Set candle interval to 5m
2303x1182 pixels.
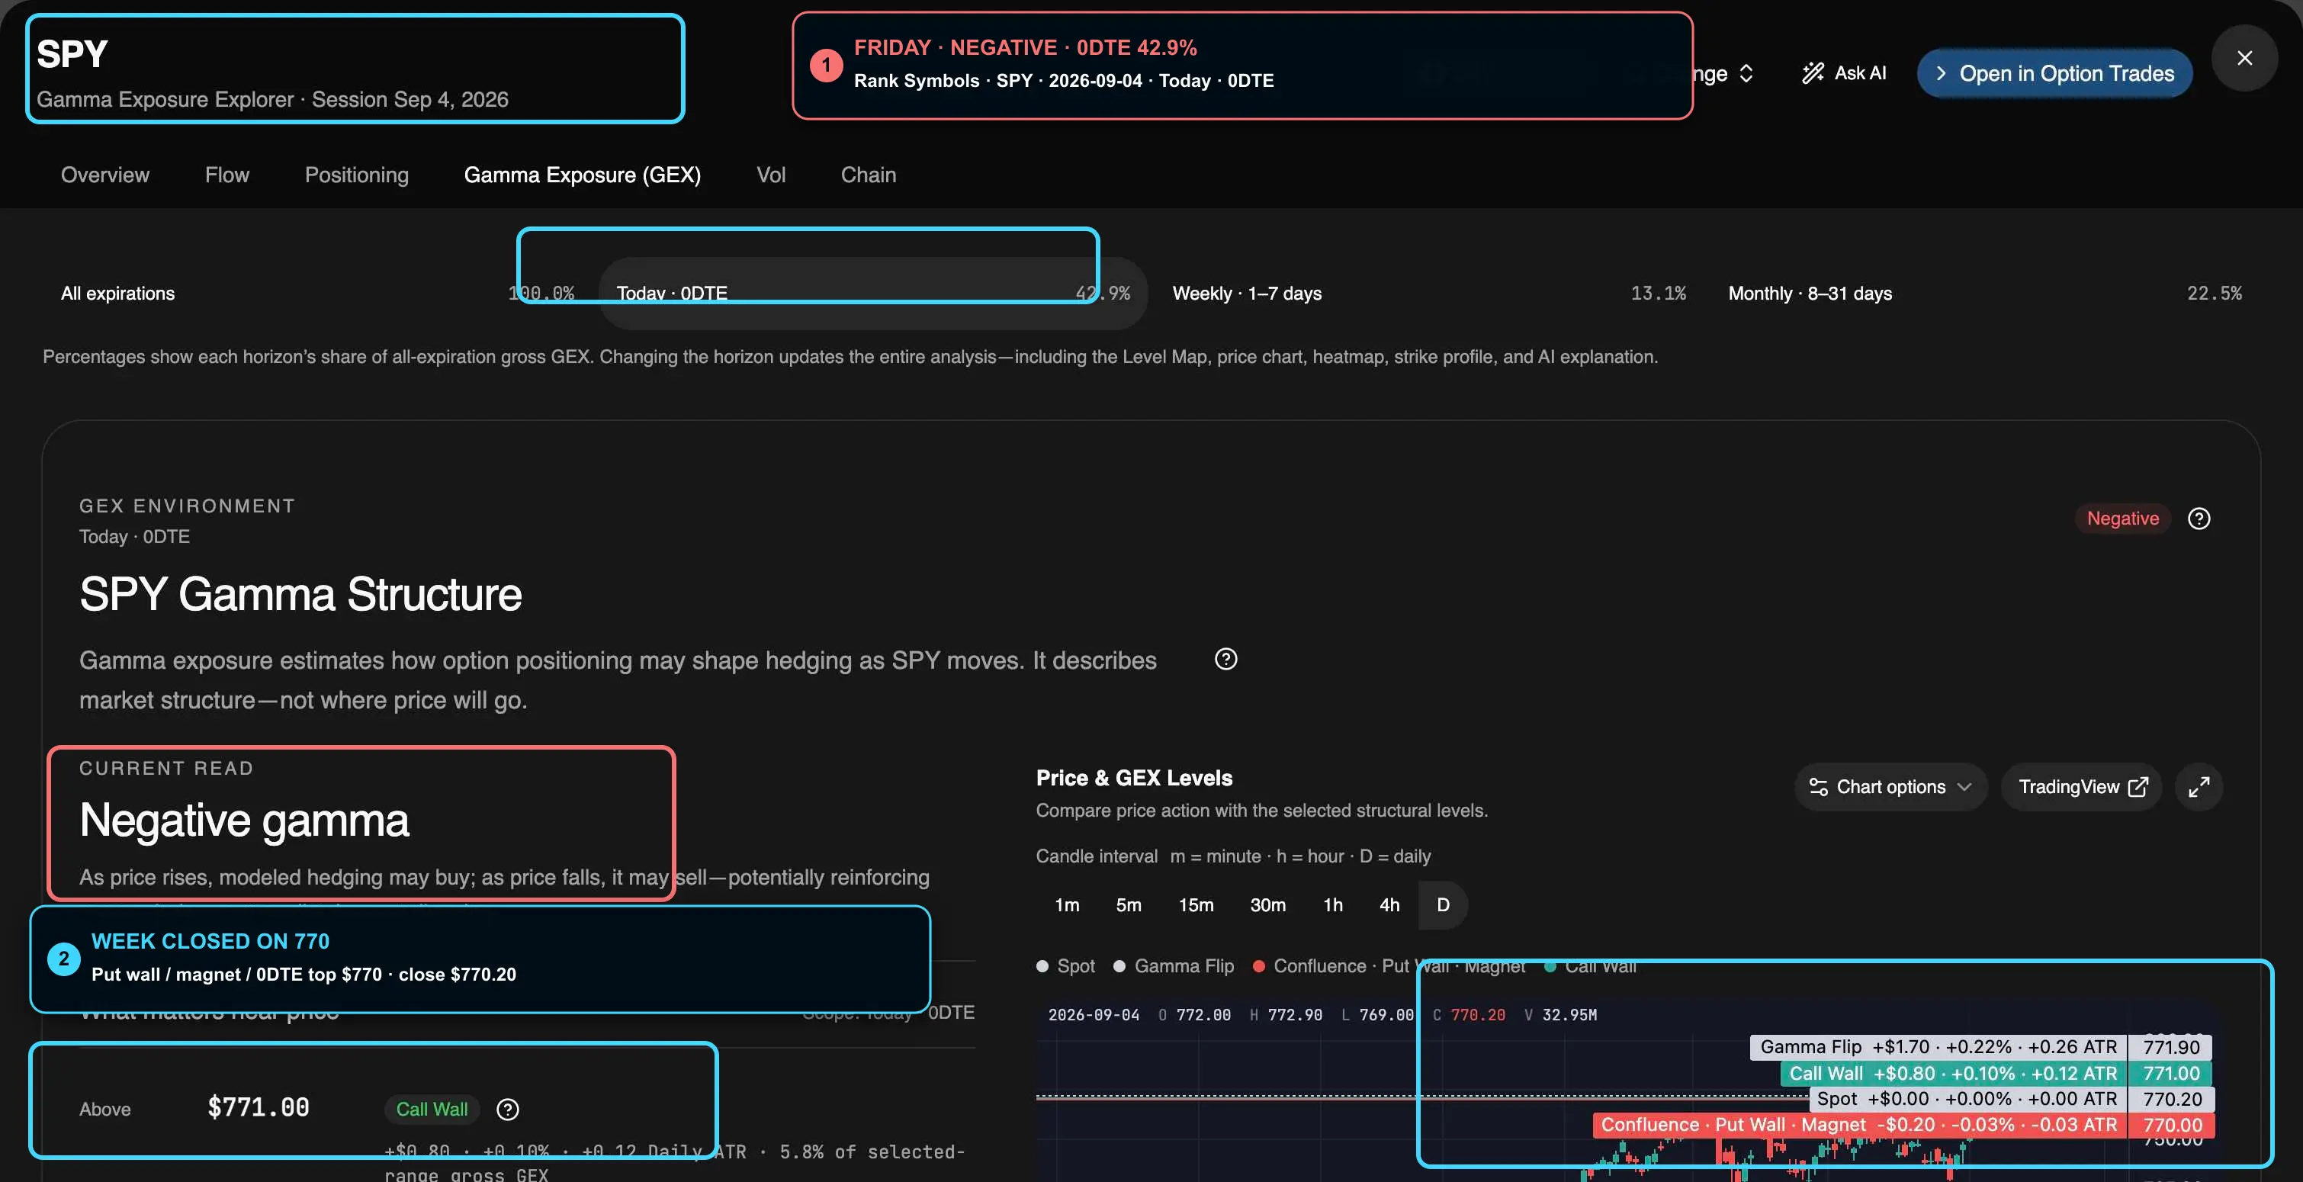click(x=1129, y=905)
